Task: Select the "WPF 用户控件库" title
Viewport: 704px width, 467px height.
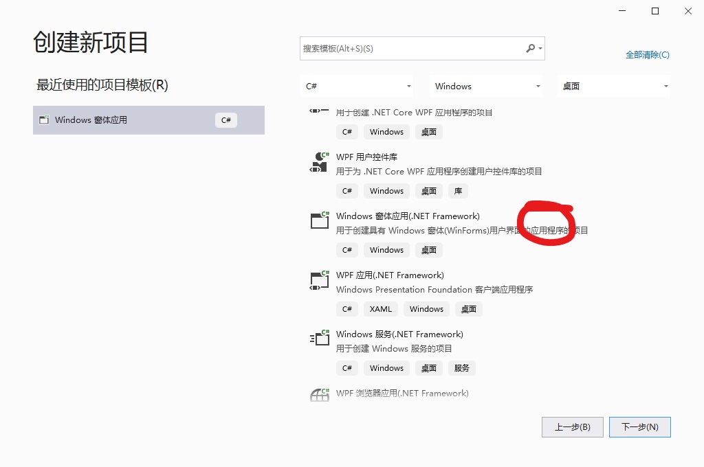Action: coord(367,157)
